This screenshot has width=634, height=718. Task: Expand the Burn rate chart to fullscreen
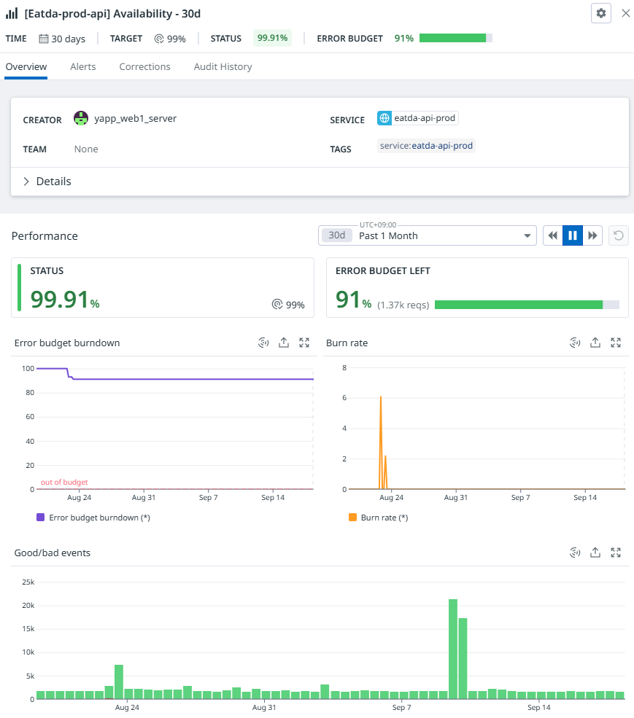[x=616, y=343]
